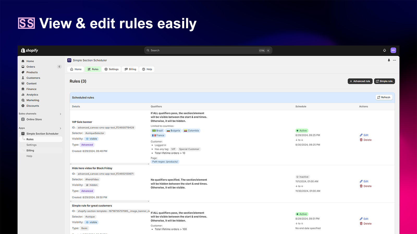Viewport: 417px width, 234px height.
Task: Edit the VIP Sale banner rule
Action: coord(364,135)
